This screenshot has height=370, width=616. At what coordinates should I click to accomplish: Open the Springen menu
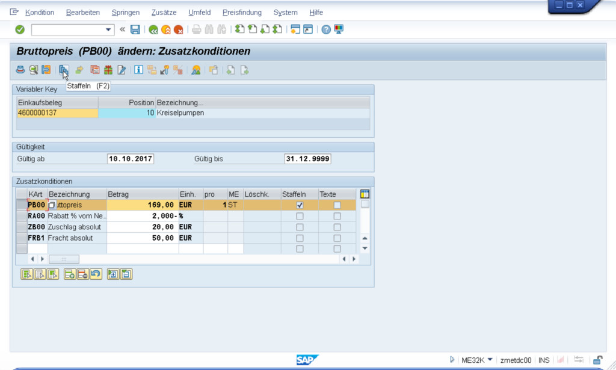click(x=126, y=13)
